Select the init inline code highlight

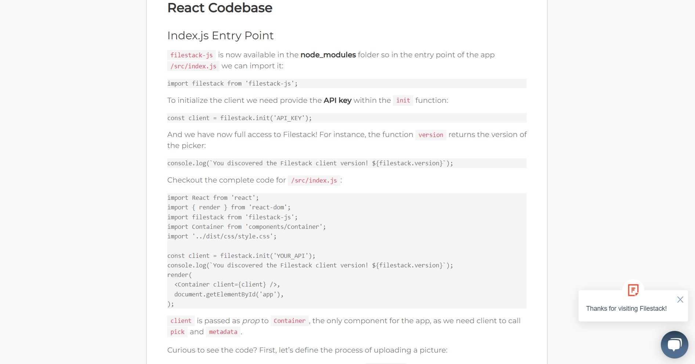coord(403,100)
